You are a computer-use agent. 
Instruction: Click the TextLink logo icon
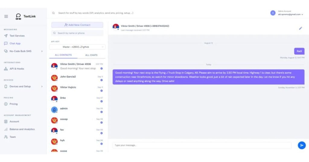pos(18,17)
